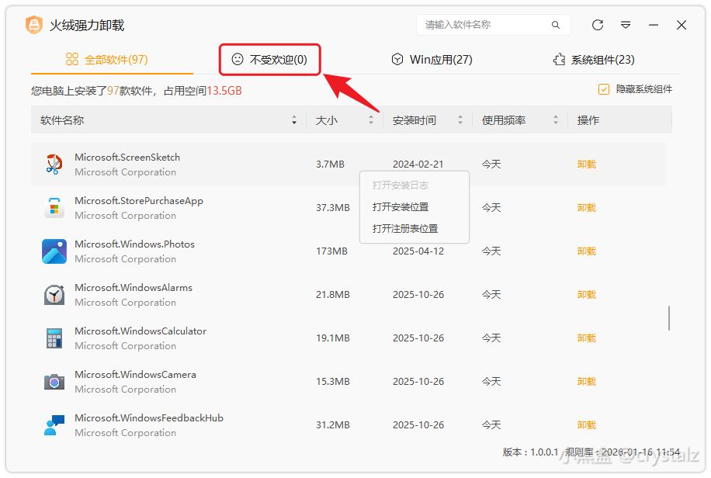Click the Microsoft.WindowsAlarms clock icon
Screen dimensions: 711x478
coord(54,295)
